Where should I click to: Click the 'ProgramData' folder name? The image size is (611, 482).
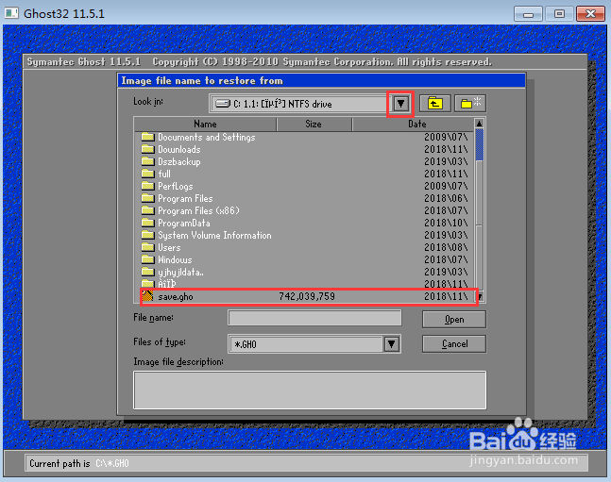[x=184, y=224]
